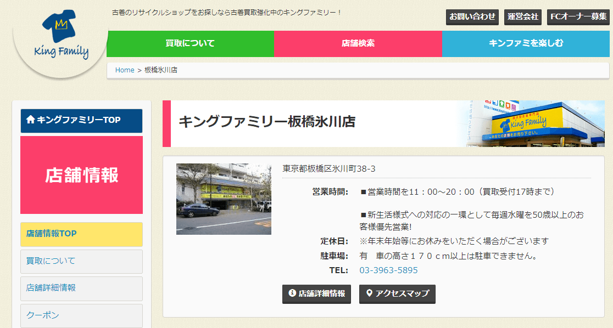Select 店舗情報TOP in the sidebar

point(81,234)
